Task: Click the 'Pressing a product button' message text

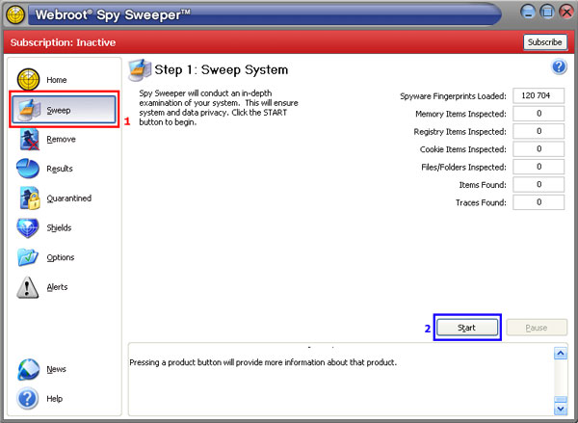Action: (263, 362)
